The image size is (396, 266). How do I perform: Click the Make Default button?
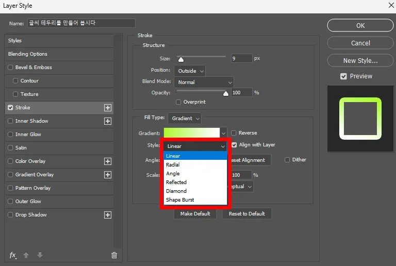pos(195,214)
